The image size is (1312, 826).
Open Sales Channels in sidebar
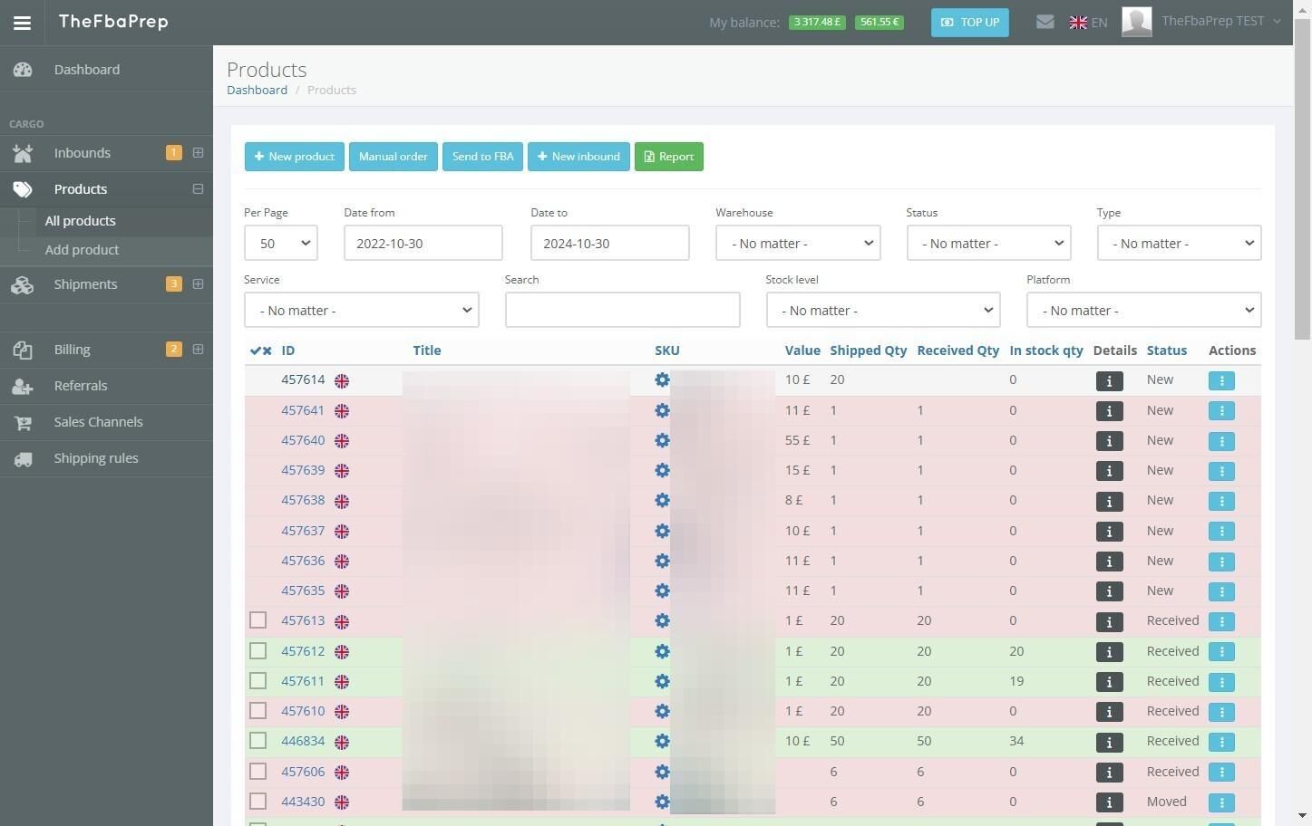tap(98, 422)
